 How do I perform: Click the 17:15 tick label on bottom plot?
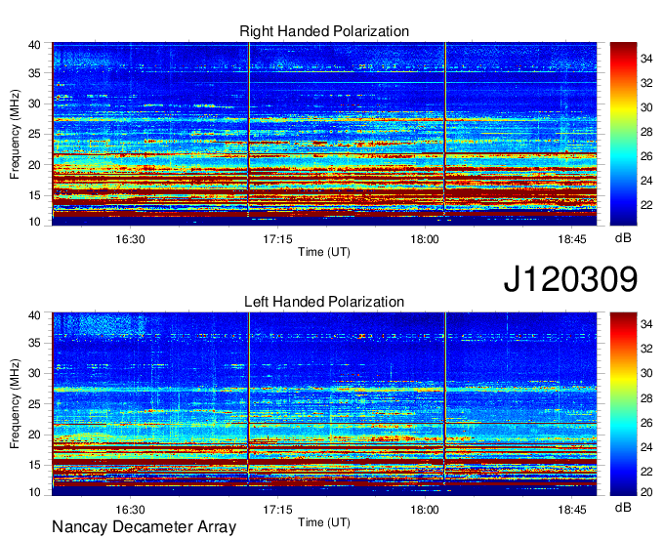pyautogui.click(x=277, y=510)
